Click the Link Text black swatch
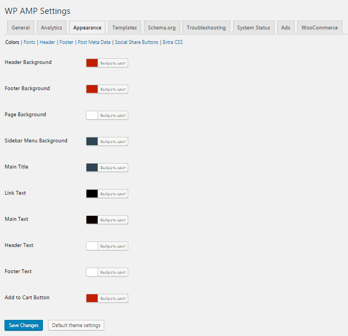This screenshot has height=336, width=348. pyautogui.click(x=92, y=194)
